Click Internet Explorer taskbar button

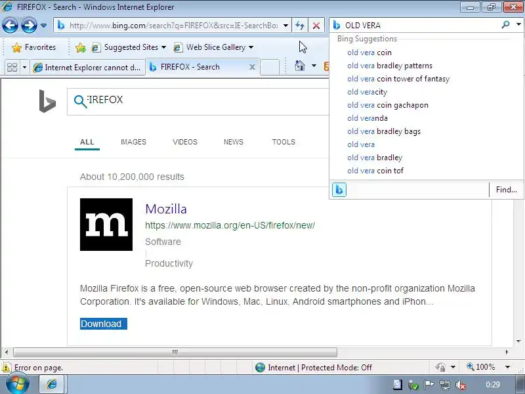pos(53,384)
